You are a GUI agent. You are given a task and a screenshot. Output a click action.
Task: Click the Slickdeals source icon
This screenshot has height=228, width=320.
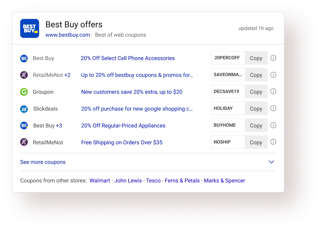click(24, 109)
